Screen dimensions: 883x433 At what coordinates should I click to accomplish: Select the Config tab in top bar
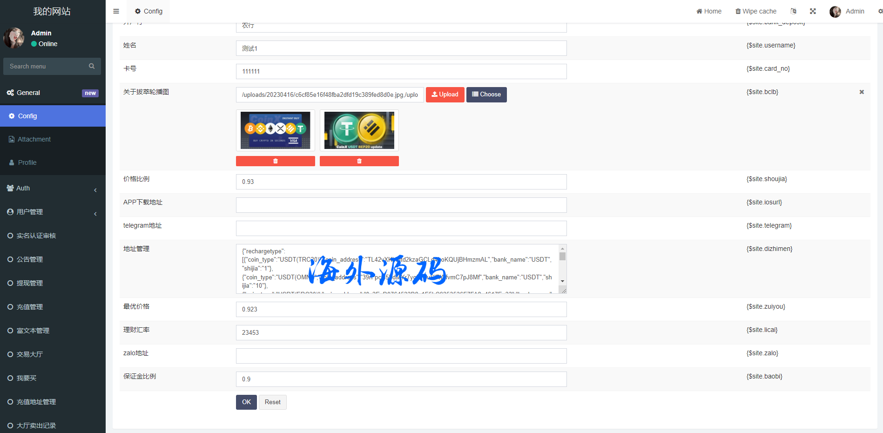[148, 11]
